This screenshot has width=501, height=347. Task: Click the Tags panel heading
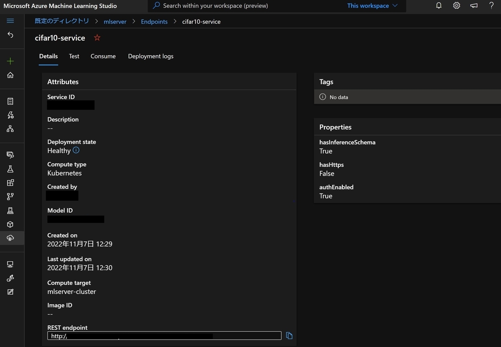click(326, 82)
